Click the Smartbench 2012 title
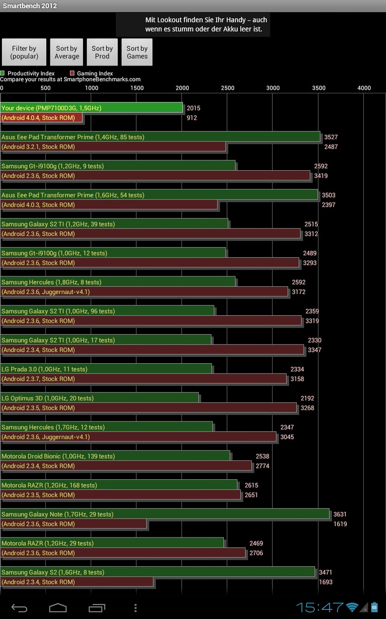This screenshot has width=386, height=619. point(30,6)
